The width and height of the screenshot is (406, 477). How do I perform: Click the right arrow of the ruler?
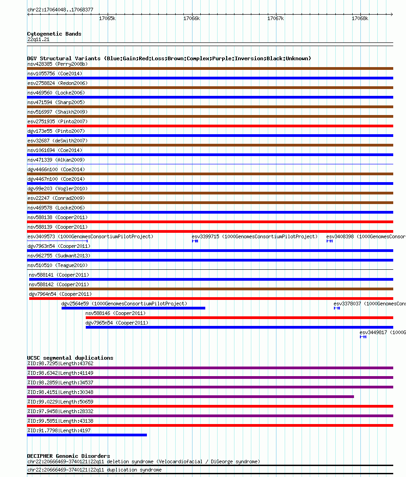(x=392, y=14)
